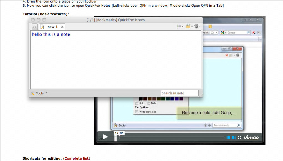Expand the archive box dropdown arrow

pos(192,26)
